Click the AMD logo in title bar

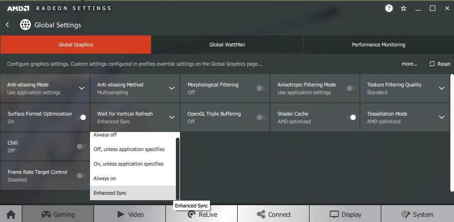pos(18,8)
